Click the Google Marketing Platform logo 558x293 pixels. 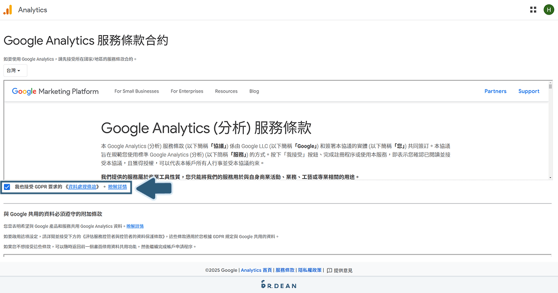coord(55,91)
